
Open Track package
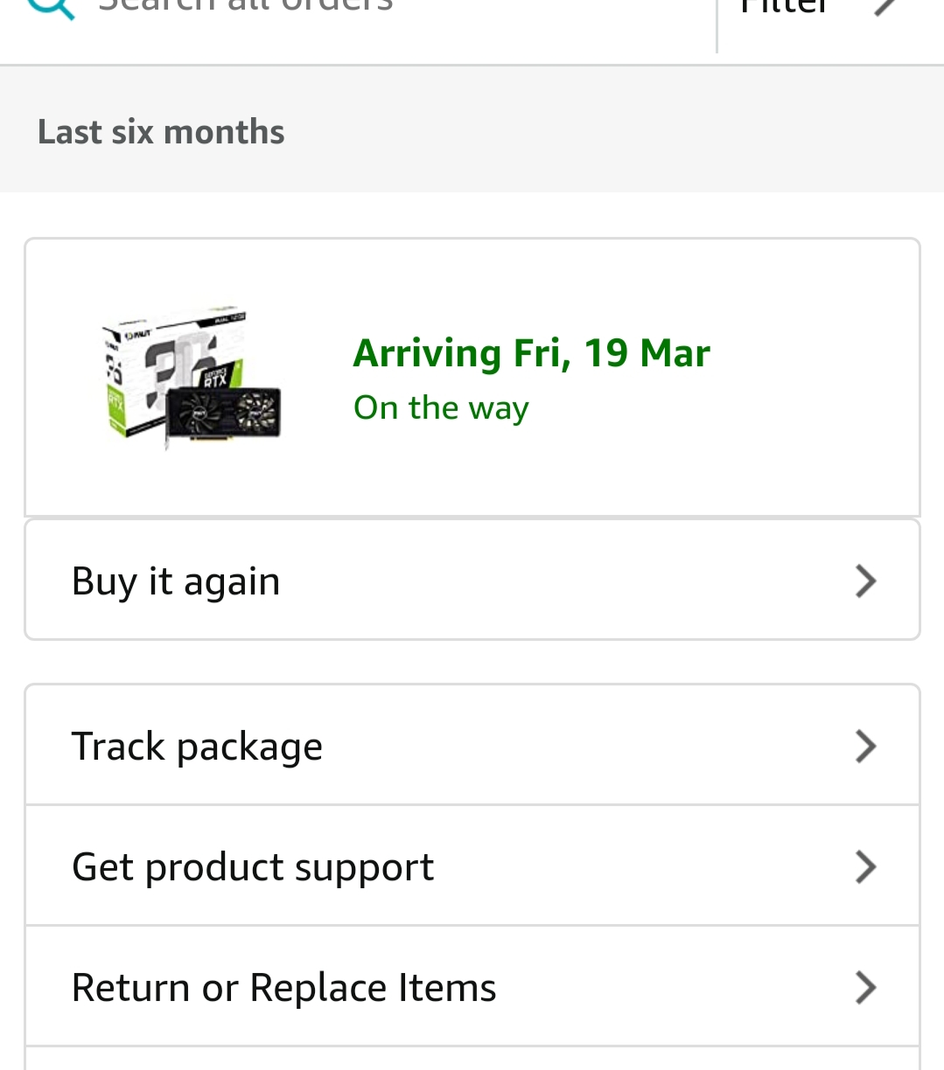pyautogui.click(x=197, y=747)
